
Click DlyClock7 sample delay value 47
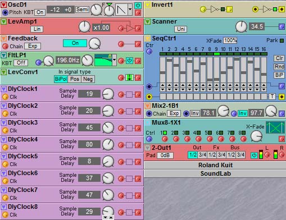point(89,195)
